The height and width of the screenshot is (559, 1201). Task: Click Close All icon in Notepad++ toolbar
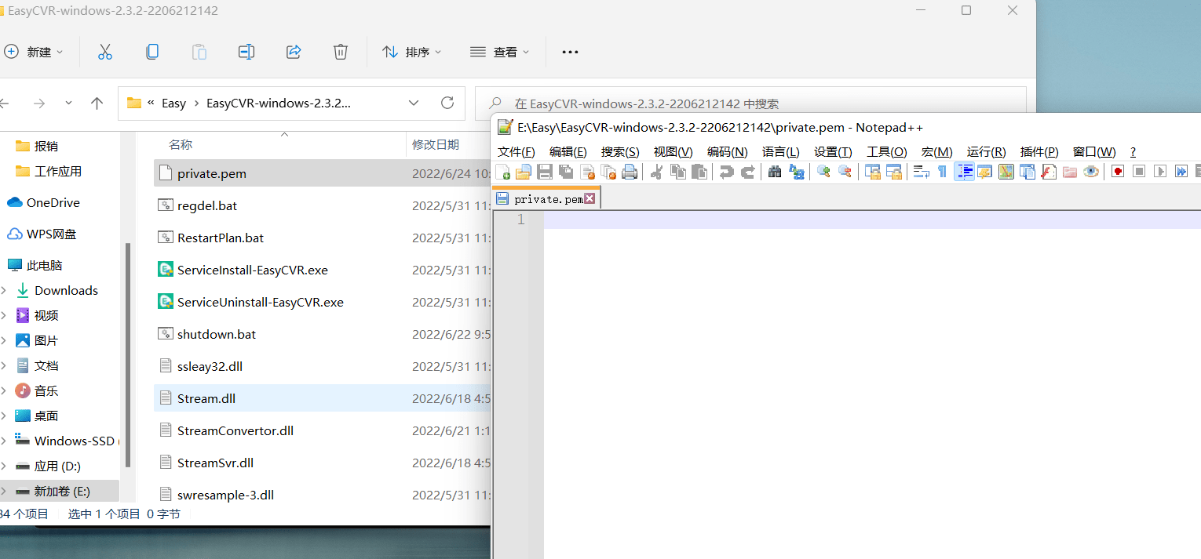pyautogui.click(x=608, y=172)
